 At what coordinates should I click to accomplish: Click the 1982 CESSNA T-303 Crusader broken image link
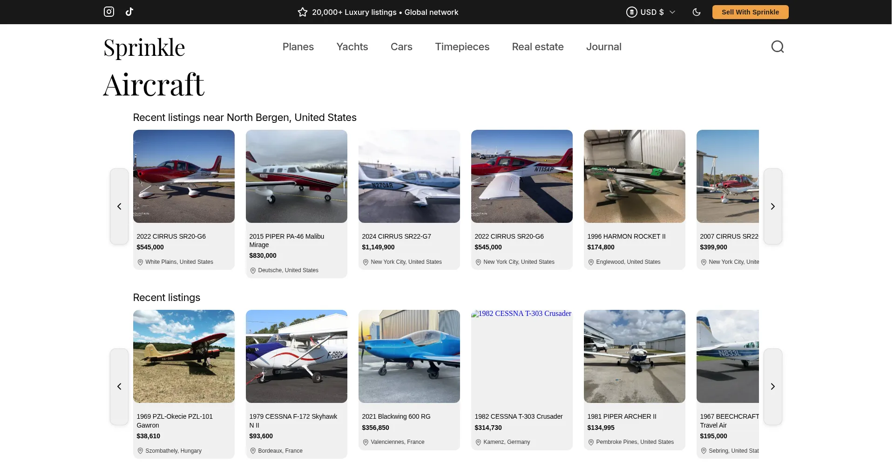(521, 314)
